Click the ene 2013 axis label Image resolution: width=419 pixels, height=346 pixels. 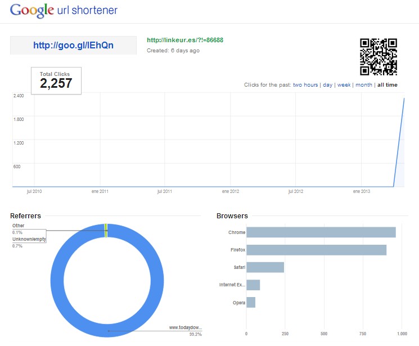tap(361, 191)
